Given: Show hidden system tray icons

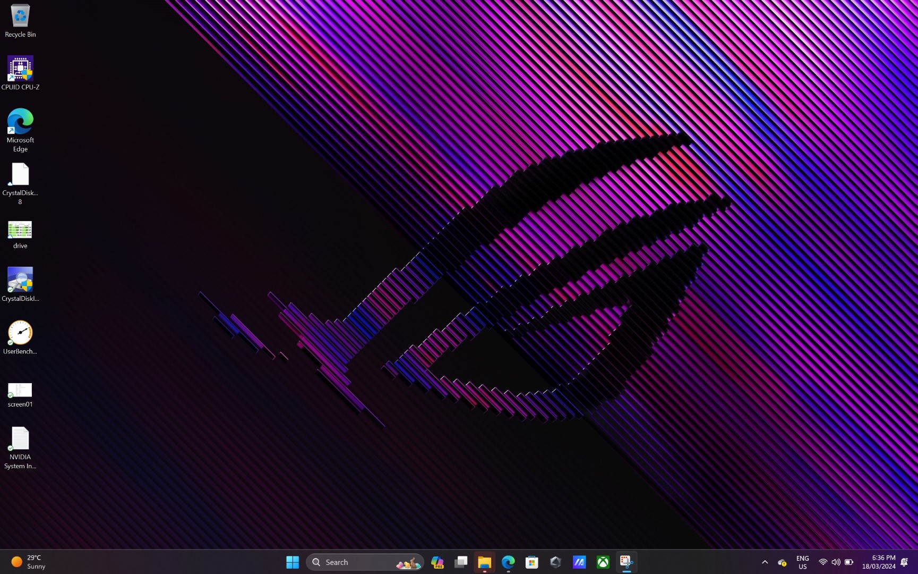Looking at the screenshot, I should pos(765,562).
